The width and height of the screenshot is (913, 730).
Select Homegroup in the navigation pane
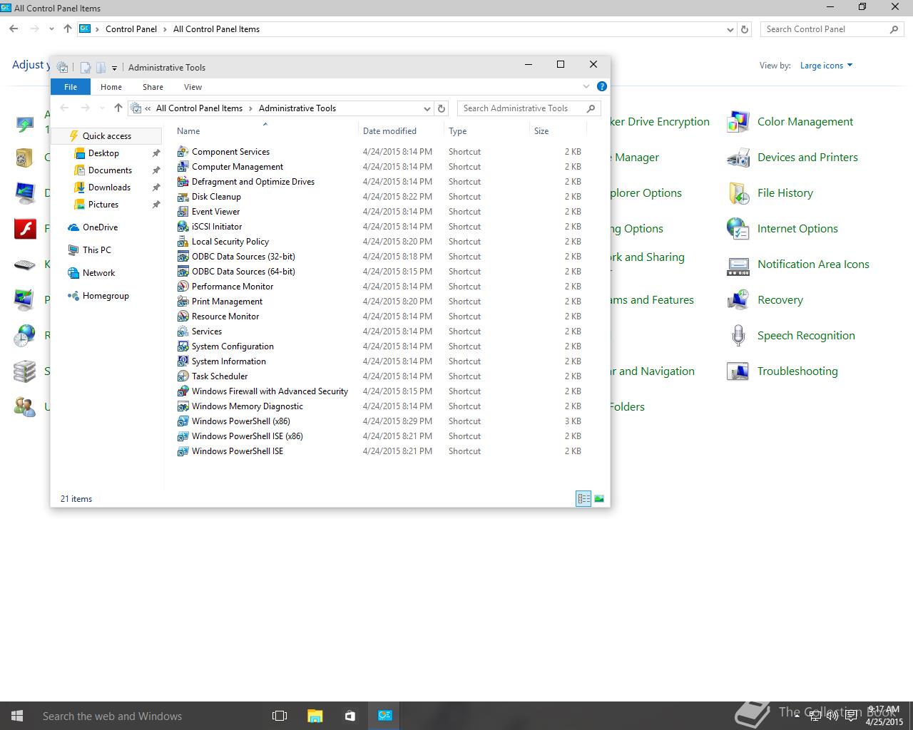click(106, 296)
